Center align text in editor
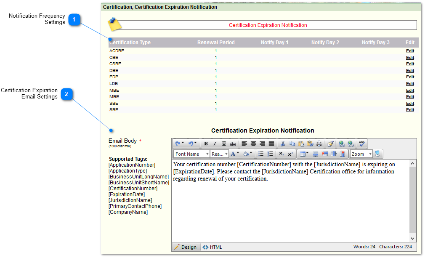The width and height of the screenshot is (425, 258). (253, 144)
